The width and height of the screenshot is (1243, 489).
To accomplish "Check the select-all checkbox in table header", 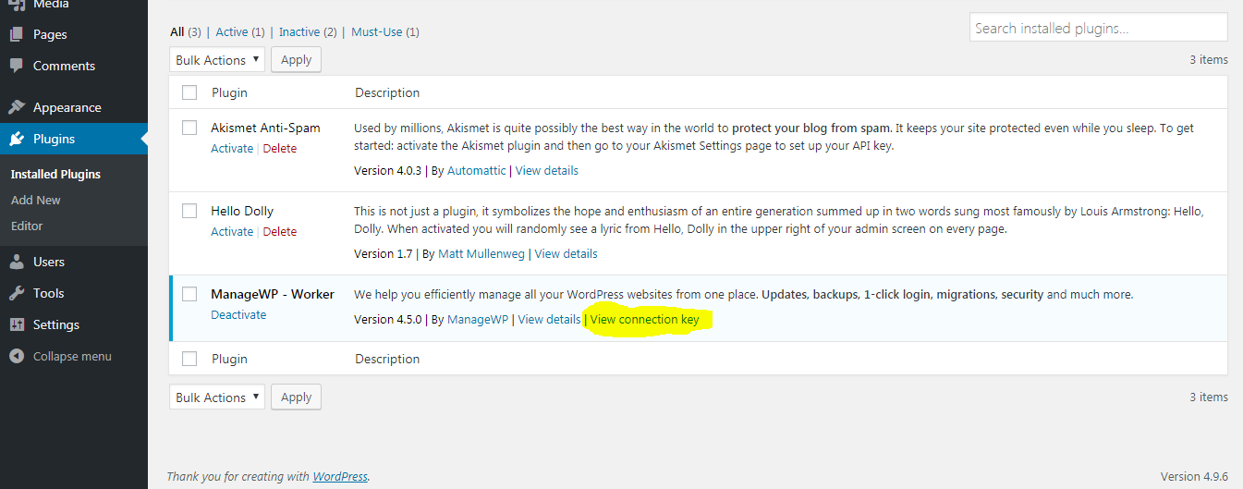I will pyautogui.click(x=189, y=92).
